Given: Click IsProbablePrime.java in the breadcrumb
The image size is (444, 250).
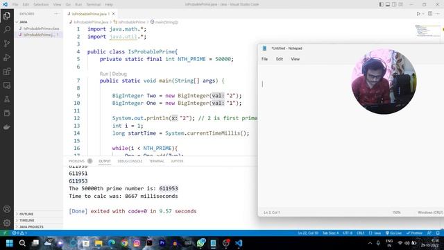Looking at the screenshot, I should (x=91, y=22).
